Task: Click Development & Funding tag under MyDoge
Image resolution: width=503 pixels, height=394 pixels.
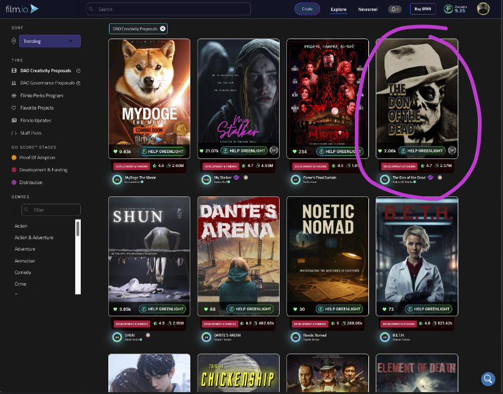Action: [x=132, y=166]
